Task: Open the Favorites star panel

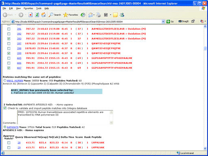Action: pyautogui.click(x=71, y=15)
